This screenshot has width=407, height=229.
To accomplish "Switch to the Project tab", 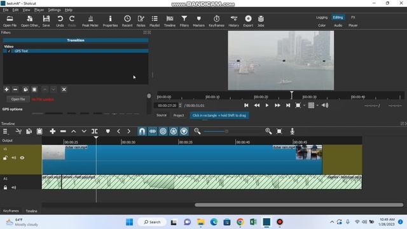I will tap(179, 115).
